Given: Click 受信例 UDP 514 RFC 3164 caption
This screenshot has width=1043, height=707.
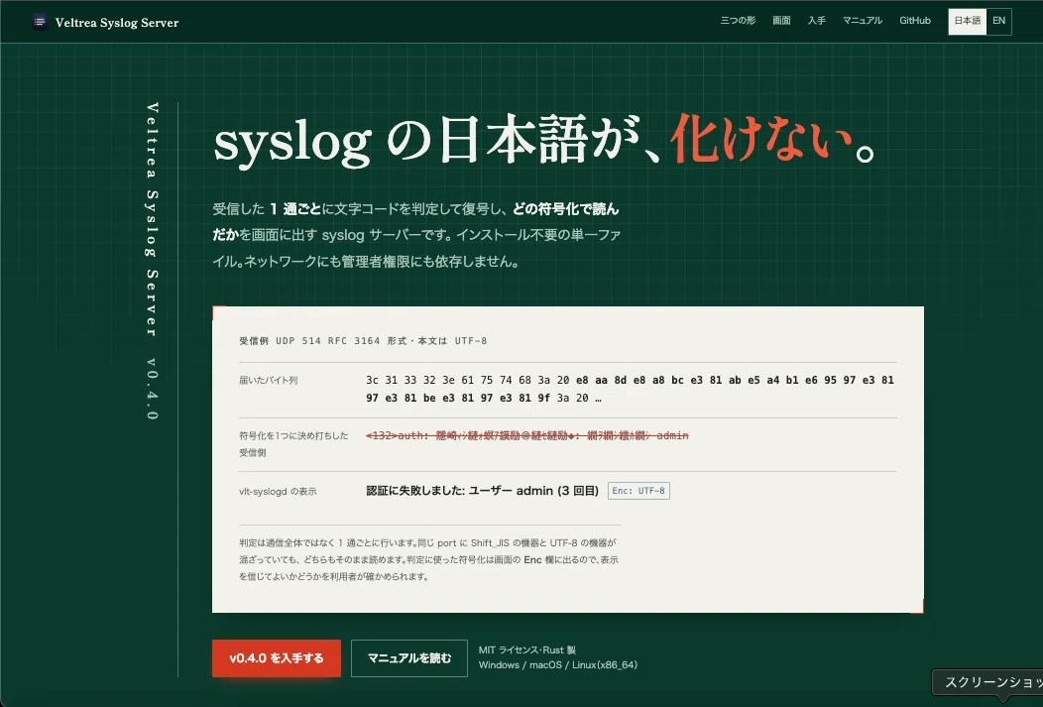Looking at the screenshot, I should pos(363,341).
